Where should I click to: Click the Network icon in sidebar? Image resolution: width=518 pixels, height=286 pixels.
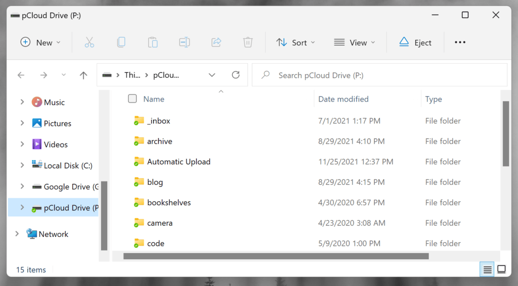pos(31,234)
